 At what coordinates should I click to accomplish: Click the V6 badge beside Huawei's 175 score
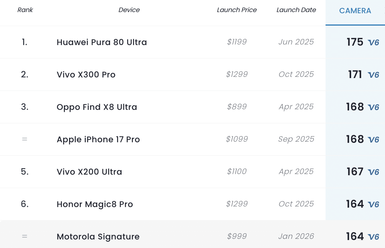(x=374, y=43)
